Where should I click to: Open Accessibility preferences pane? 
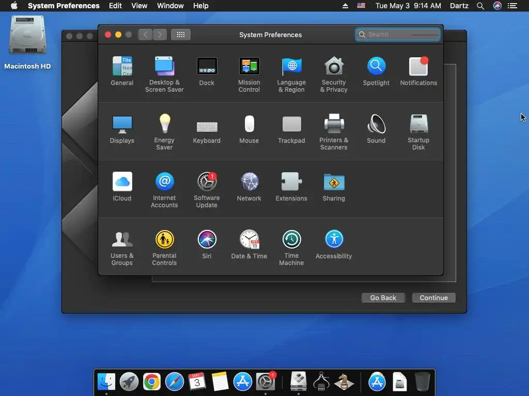tap(334, 244)
